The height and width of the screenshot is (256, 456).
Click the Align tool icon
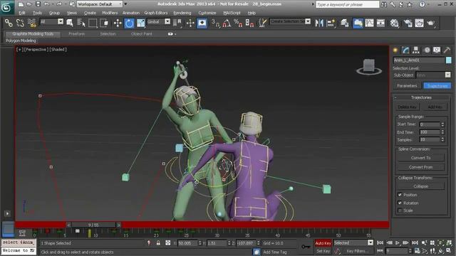[x=331, y=23]
